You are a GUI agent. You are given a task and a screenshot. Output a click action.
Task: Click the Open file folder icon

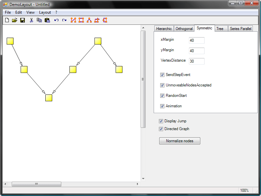tap(15, 20)
